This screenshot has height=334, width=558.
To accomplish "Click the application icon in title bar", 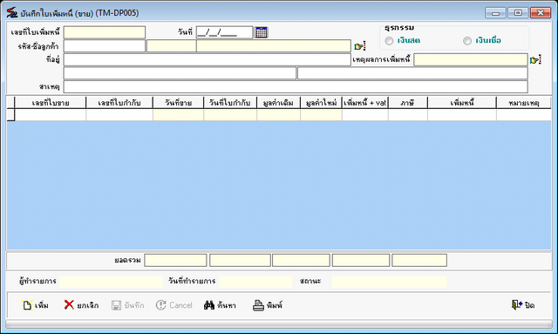I will [11, 12].
